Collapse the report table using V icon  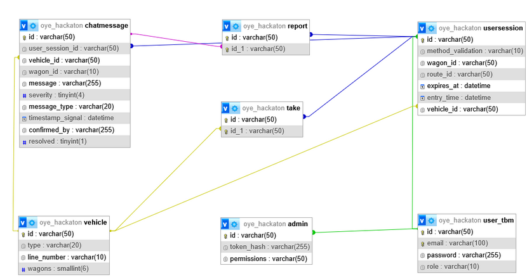pyautogui.click(x=227, y=26)
